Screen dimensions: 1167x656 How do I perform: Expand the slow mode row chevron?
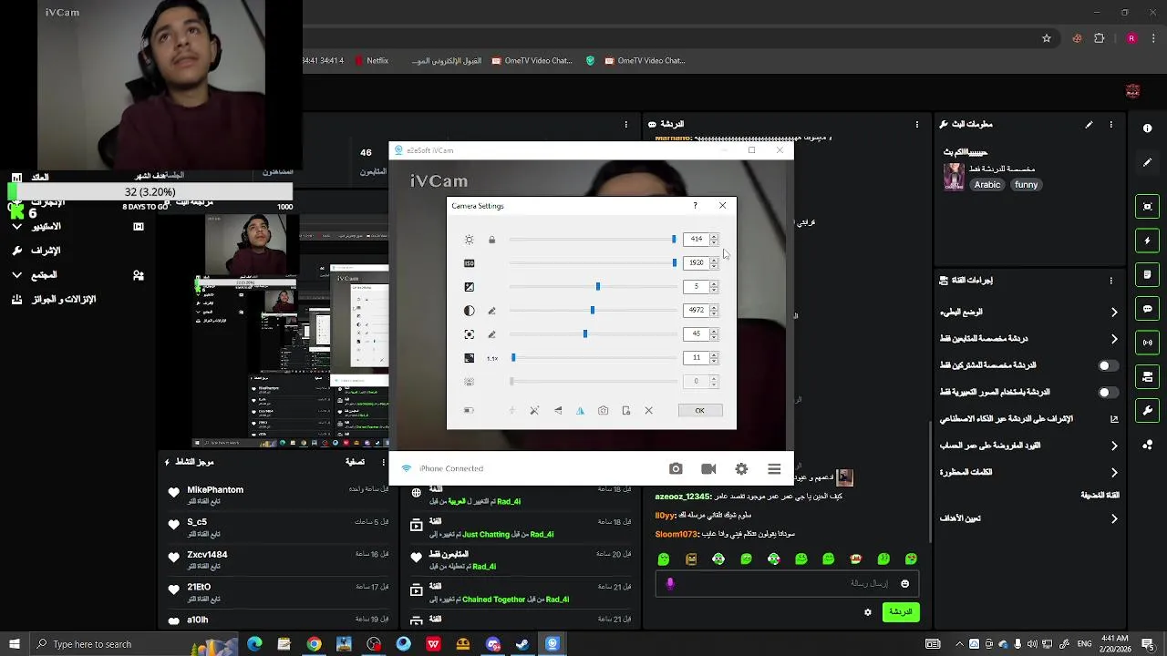(x=1114, y=313)
